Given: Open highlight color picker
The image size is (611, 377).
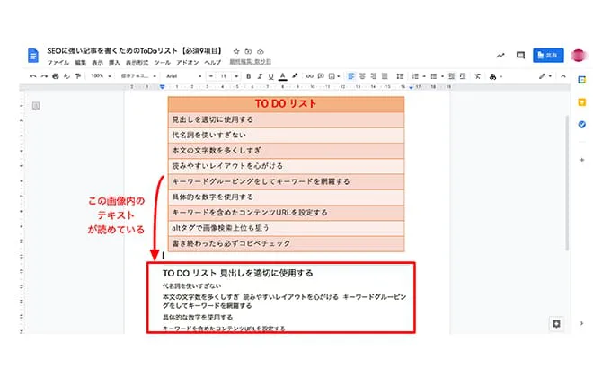Looking at the screenshot, I should pyautogui.click(x=295, y=76).
